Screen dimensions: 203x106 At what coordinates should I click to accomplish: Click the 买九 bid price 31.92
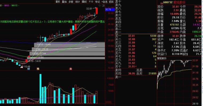(x=131, y=63)
